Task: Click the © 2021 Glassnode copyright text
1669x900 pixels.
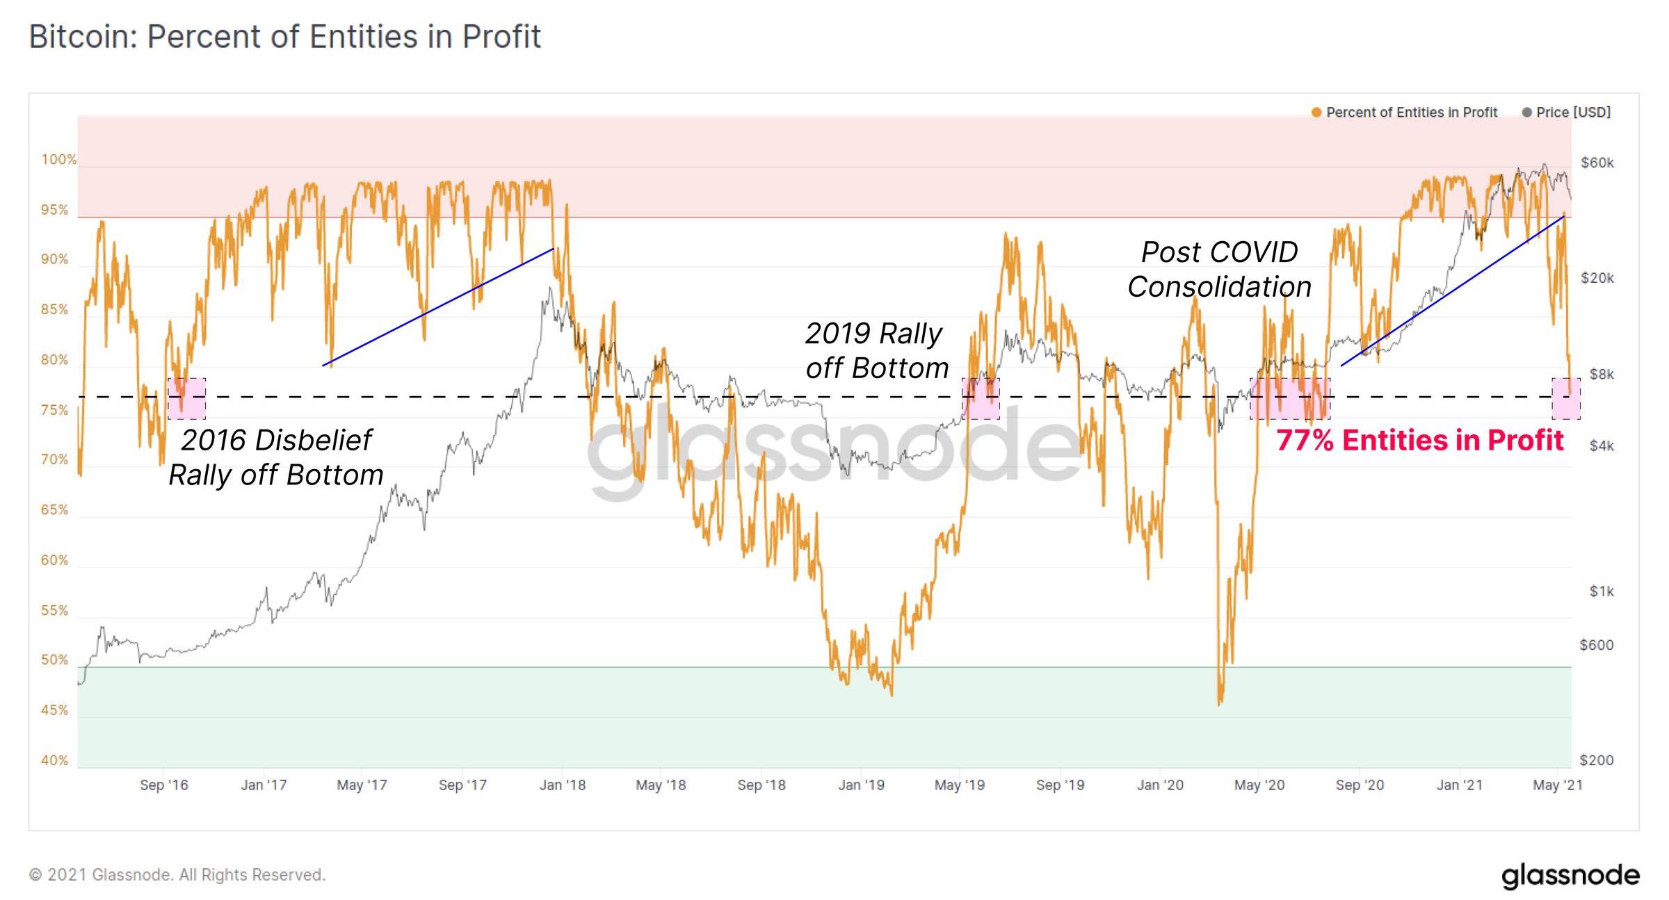Action: (177, 875)
